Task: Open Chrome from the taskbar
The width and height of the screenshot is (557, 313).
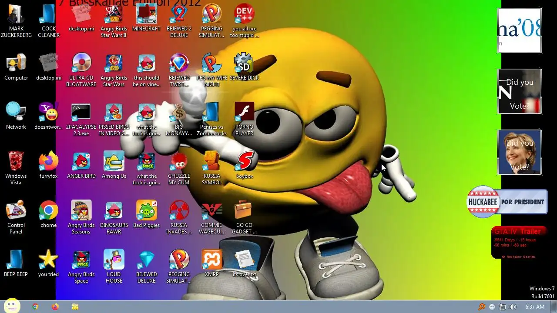Action: pos(35,306)
